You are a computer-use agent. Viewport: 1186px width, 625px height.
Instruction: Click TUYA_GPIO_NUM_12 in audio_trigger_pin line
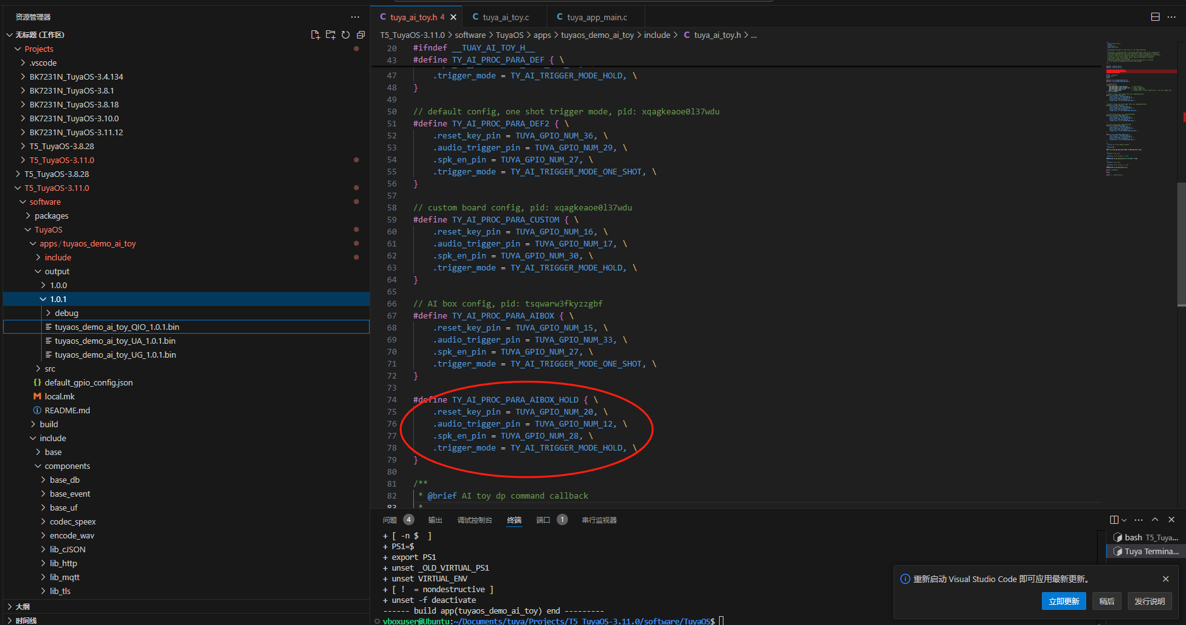[x=574, y=423]
